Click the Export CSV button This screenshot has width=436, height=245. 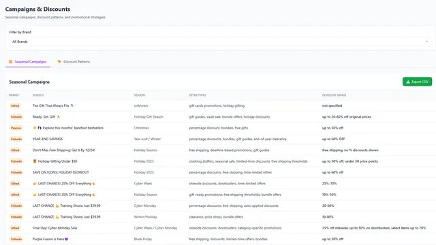417,82
